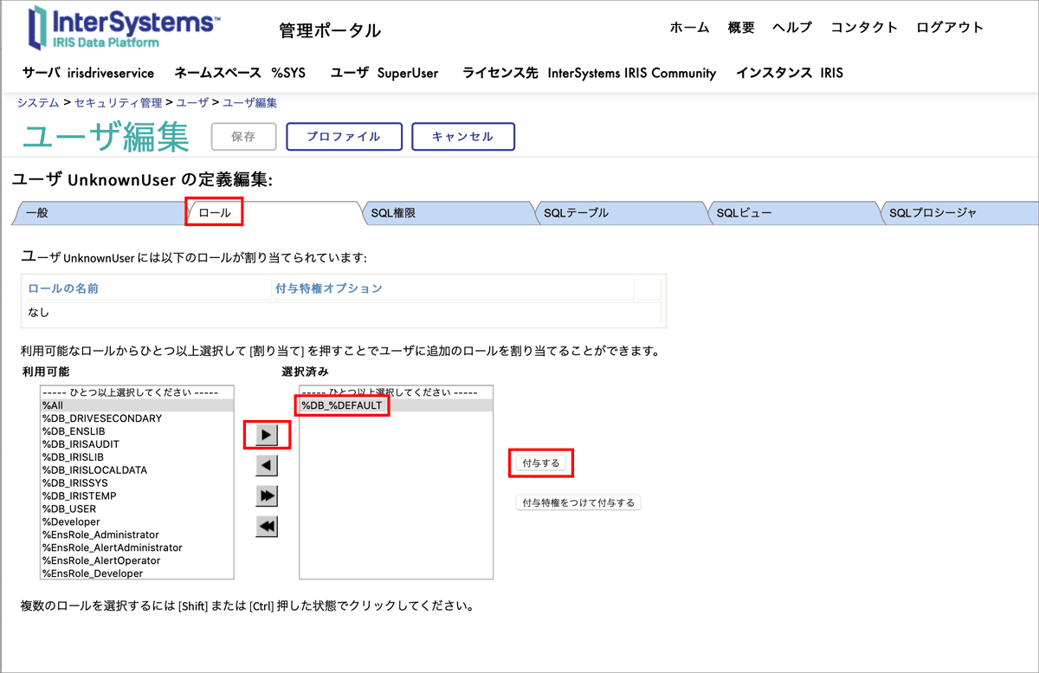Click ユーザ SuperUser header text
Viewport: 1039px width, 673px height.
pyautogui.click(x=384, y=73)
